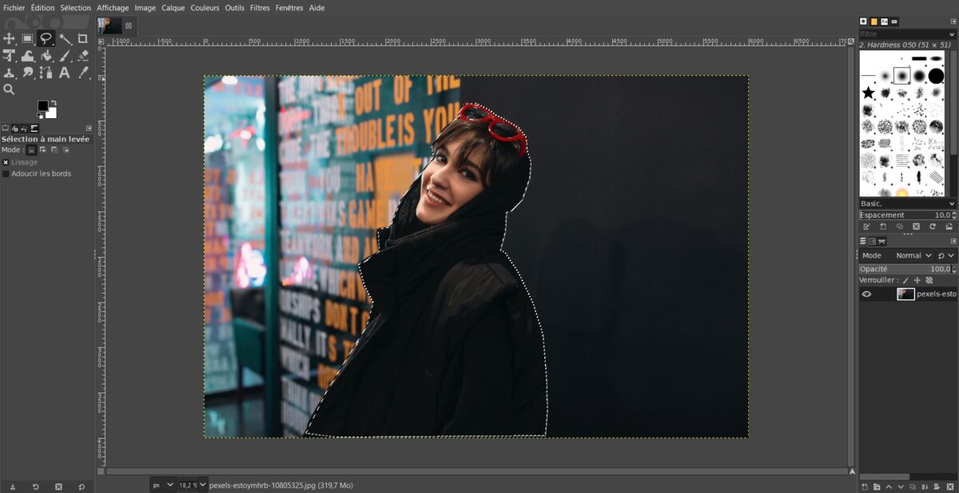This screenshot has width=959, height=493.
Task: Select the Zoom magnifier tool
Action: pyautogui.click(x=10, y=90)
